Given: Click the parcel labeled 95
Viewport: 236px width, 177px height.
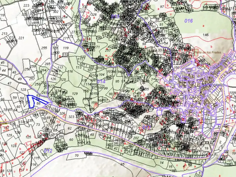Looking at the screenshot, I should 117,81.
